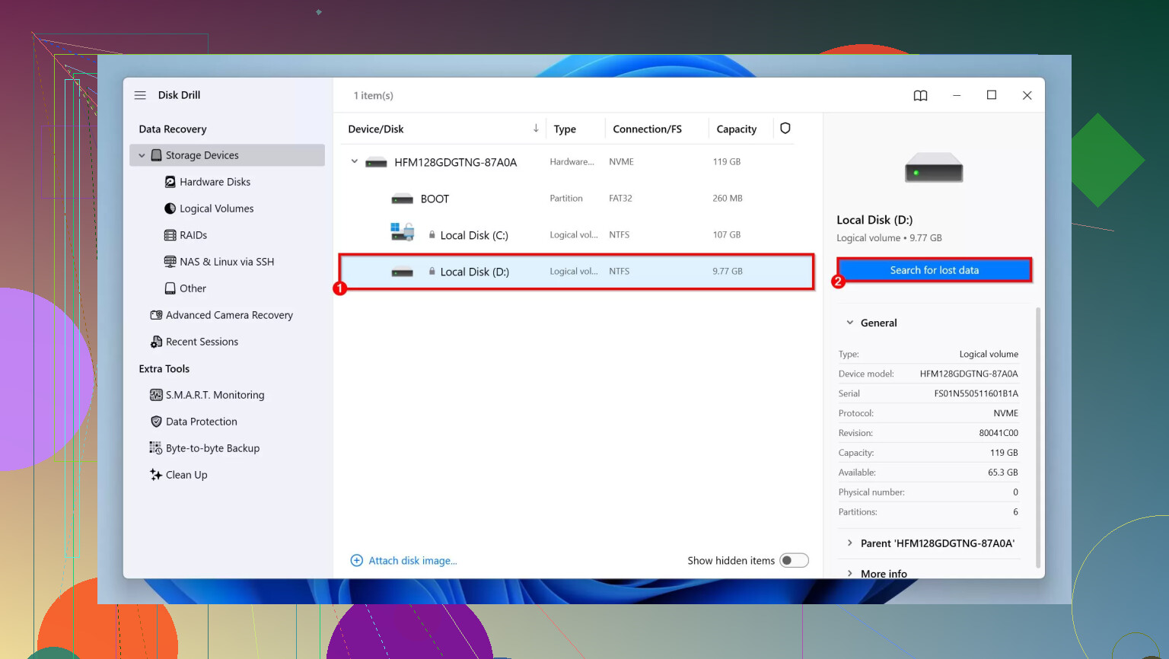Viewport: 1169px width, 659px height.
Task: Open the Clean Up tool
Action: pos(186,475)
